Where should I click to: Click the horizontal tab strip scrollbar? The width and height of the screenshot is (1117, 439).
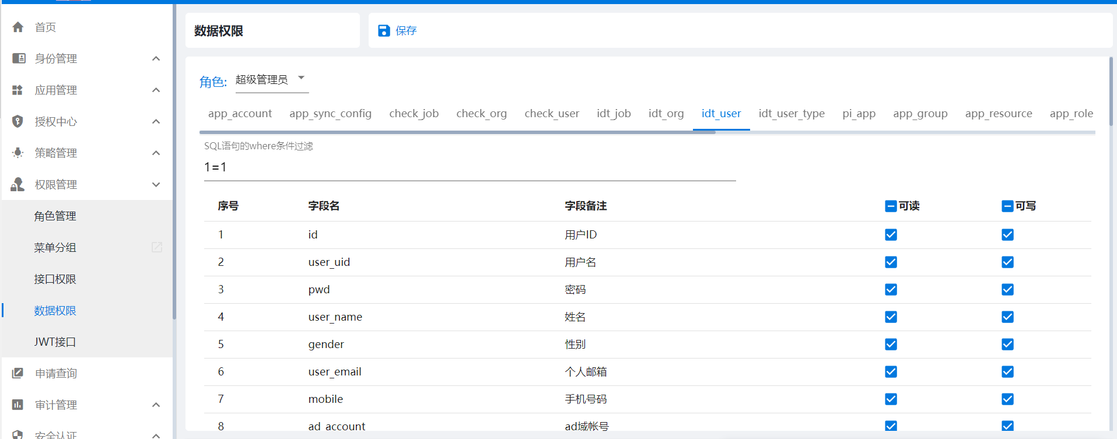coord(457,132)
